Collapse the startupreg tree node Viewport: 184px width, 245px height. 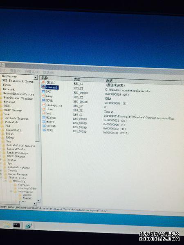tap(11, 191)
